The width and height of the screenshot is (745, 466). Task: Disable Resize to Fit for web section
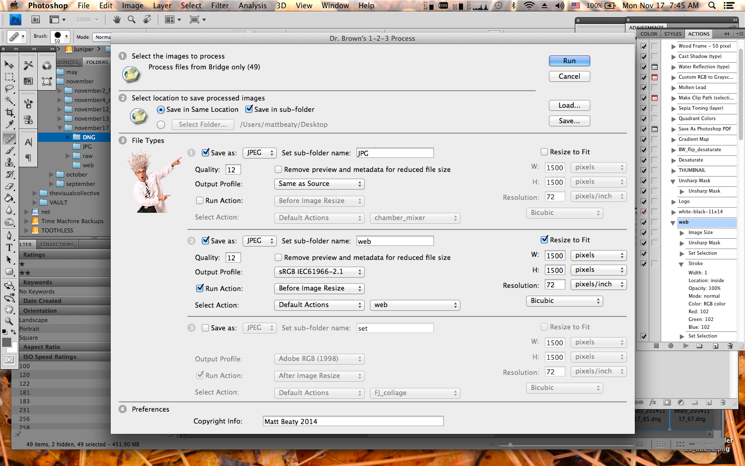pos(544,240)
